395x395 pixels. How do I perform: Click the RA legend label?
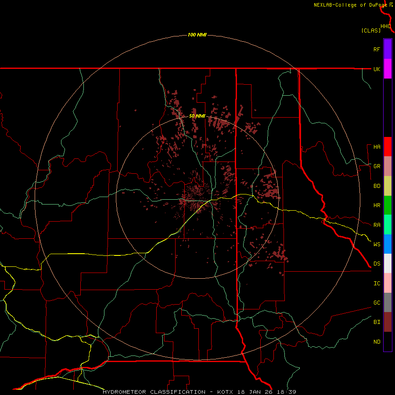[377, 225]
